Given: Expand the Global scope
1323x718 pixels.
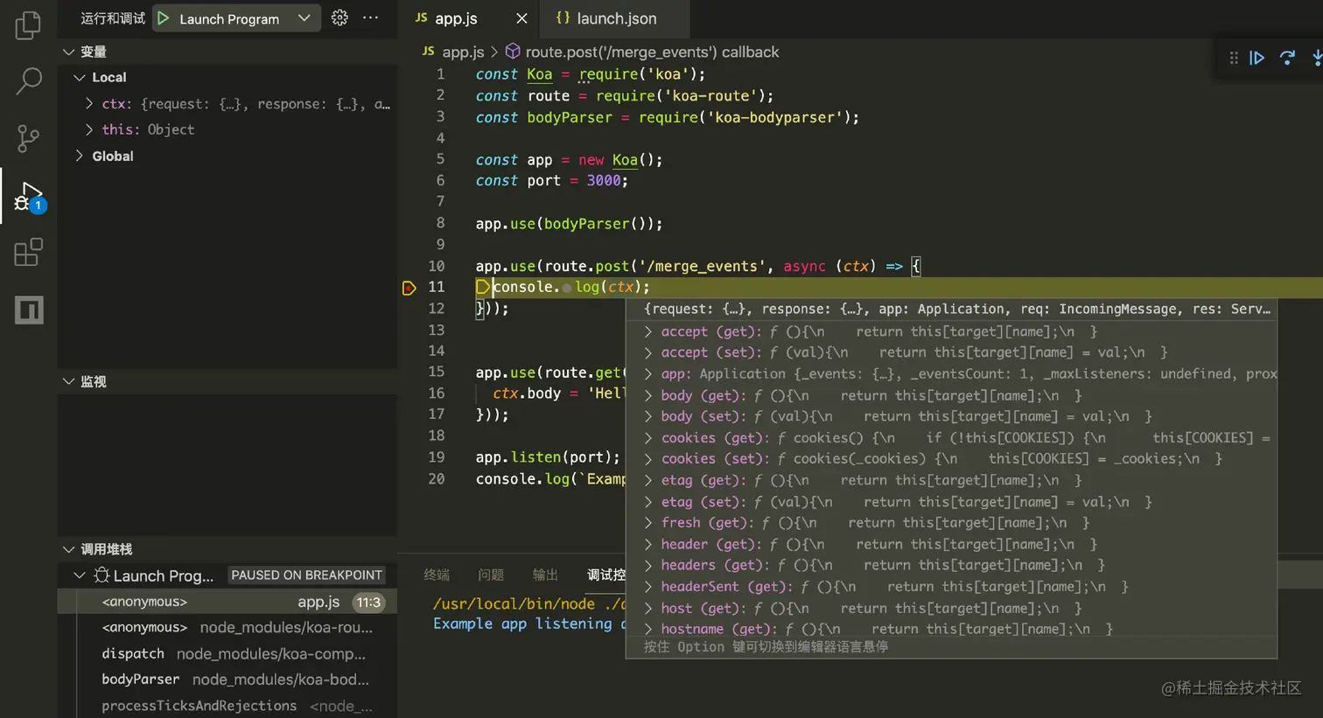Looking at the screenshot, I should tap(80, 156).
